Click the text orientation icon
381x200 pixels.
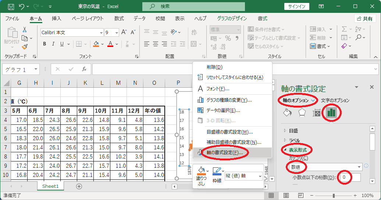[x=174, y=32]
